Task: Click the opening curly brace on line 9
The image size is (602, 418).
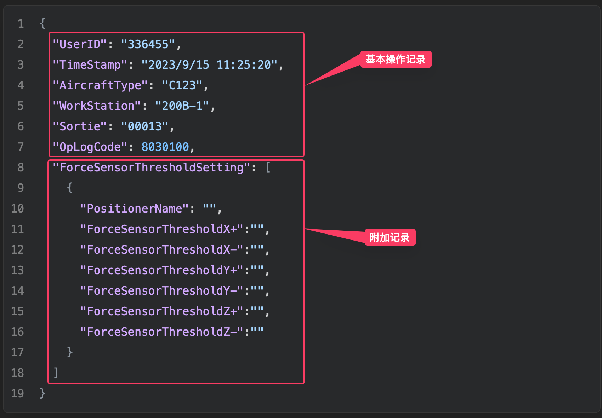Action: click(x=70, y=188)
